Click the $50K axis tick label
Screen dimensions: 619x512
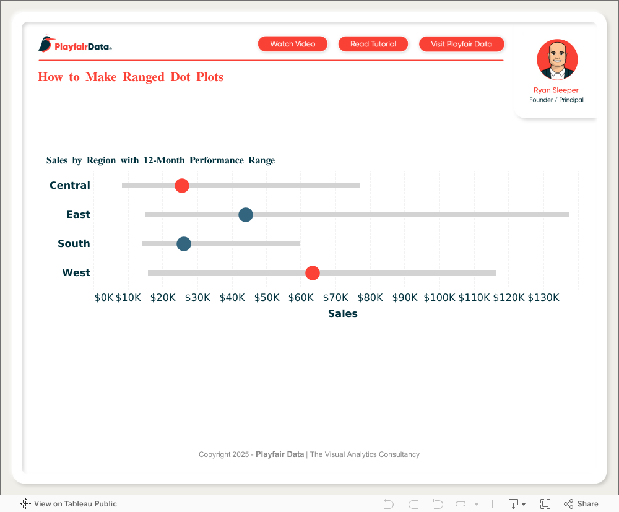coord(267,298)
